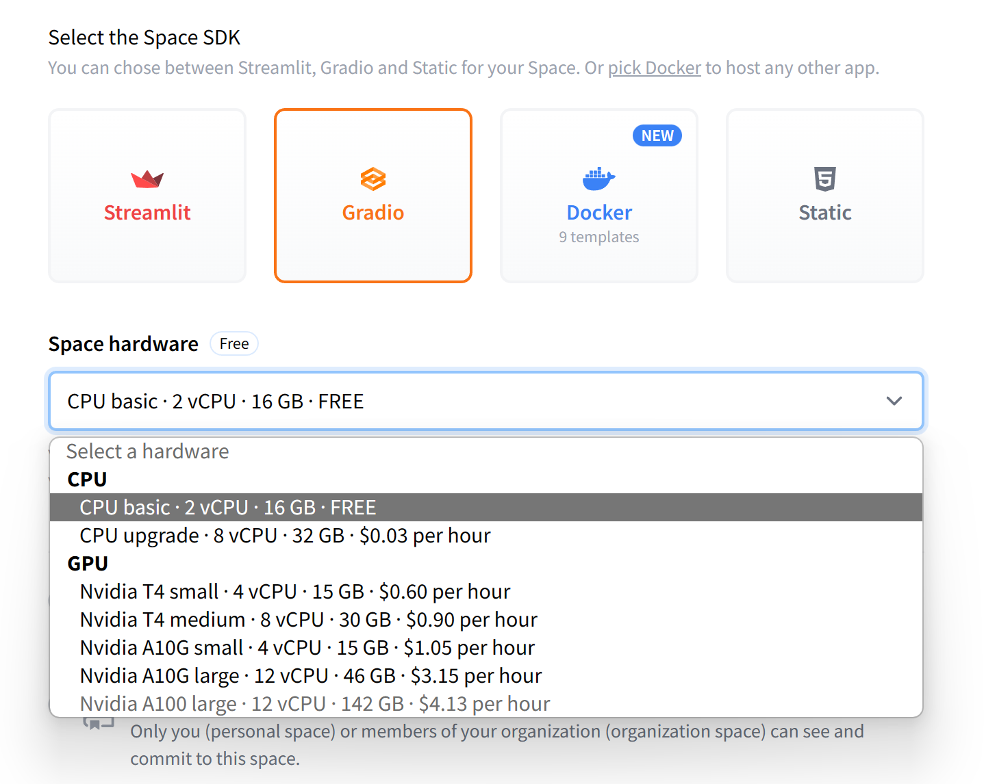Click the CPU group header
Screen dimensions: 984x784
(87, 480)
